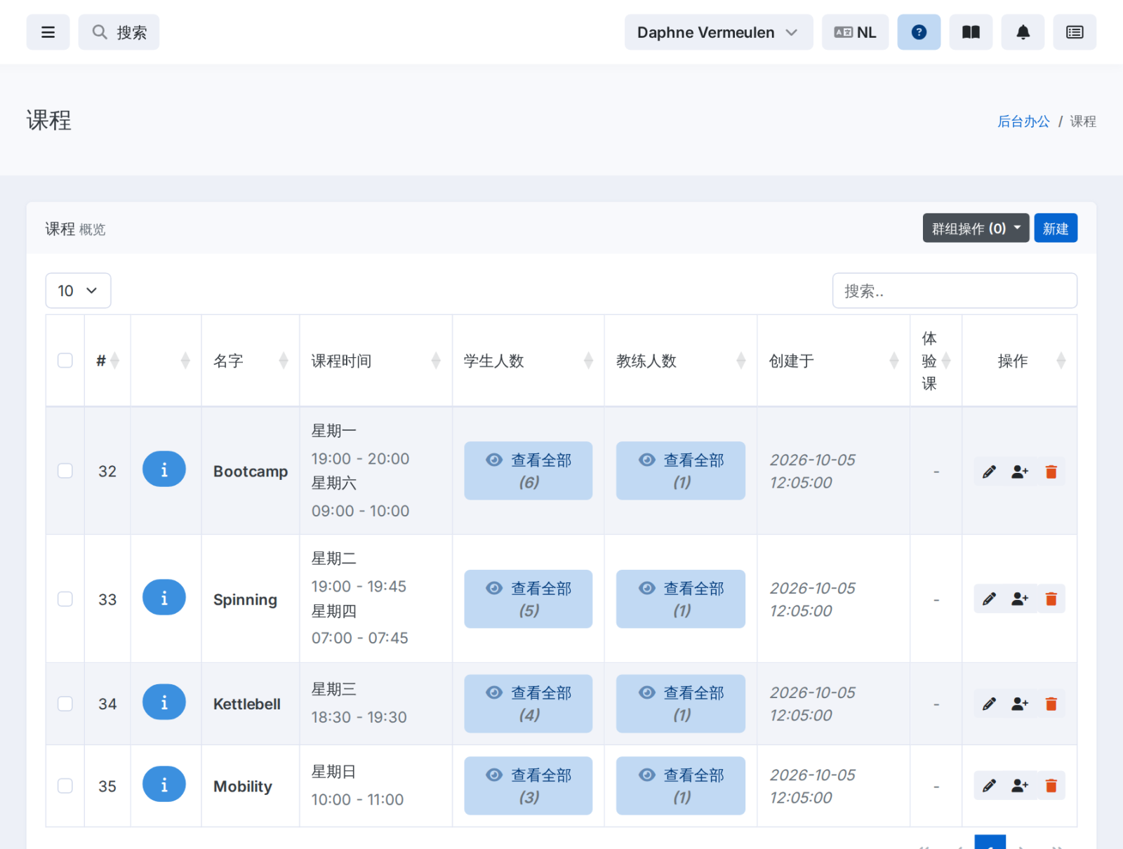The height and width of the screenshot is (849, 1123).
Task: Click the info icon for Bootcamp
Action: pos(164,469)
